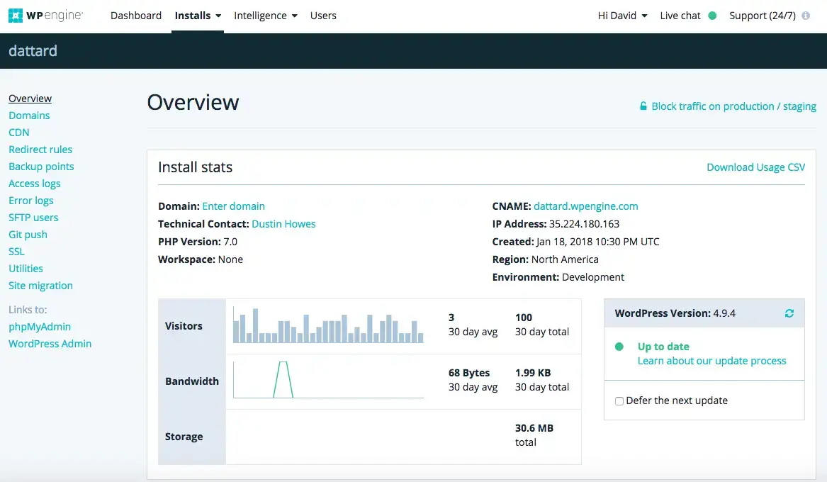Click the WP Engine logo
Screen dimensions: 827x482
pyautogui.click(x=46, y=16)
